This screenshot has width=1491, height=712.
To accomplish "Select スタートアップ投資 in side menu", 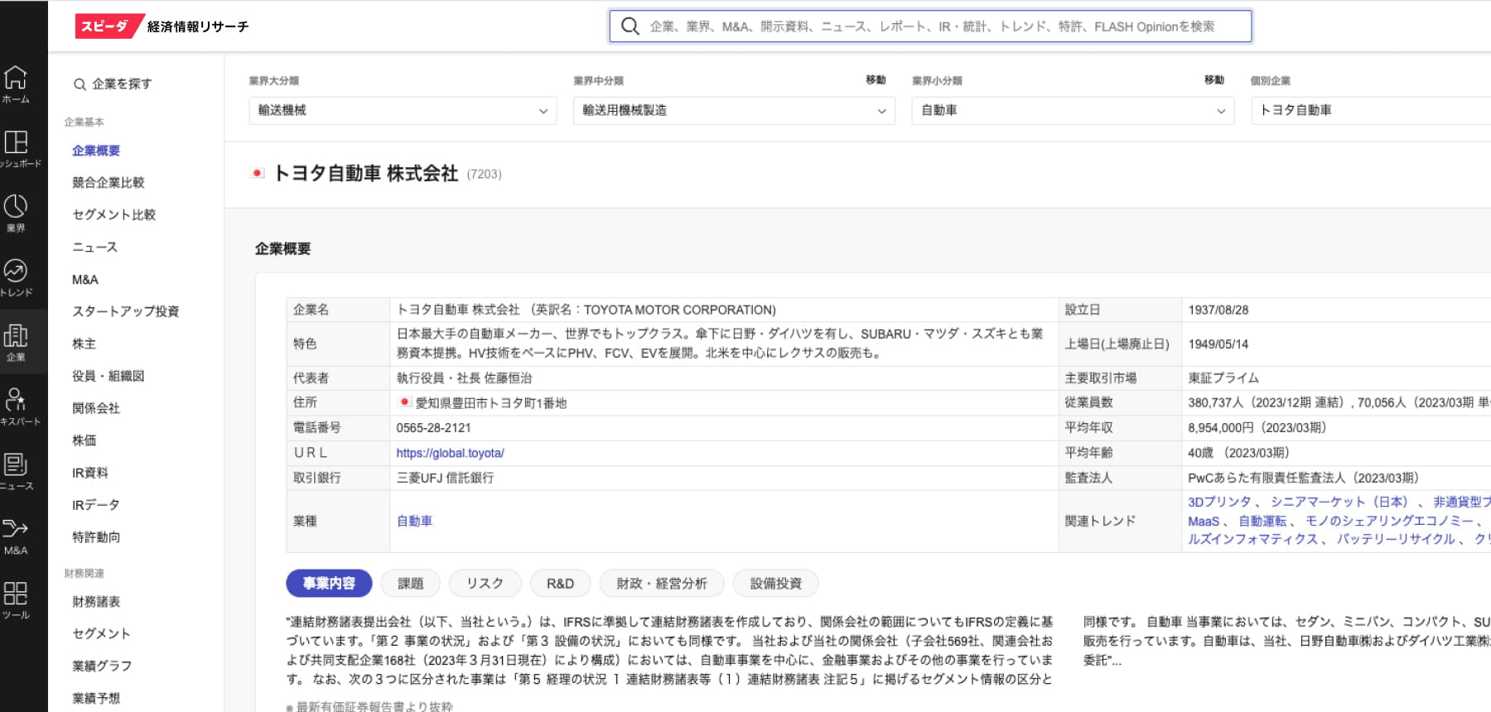I will pos(126,311).
